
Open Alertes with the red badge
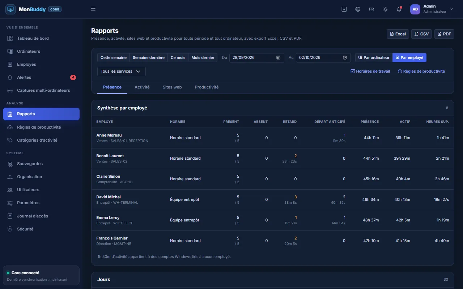click(x=41, y=77)
